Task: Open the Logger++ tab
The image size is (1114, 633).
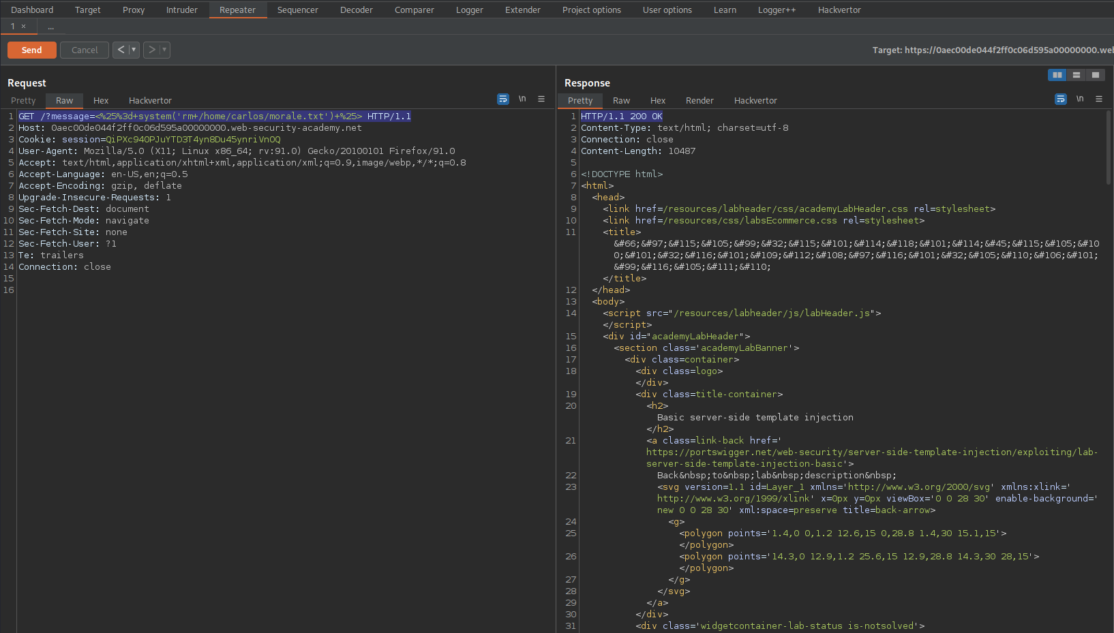Action: 777,10
